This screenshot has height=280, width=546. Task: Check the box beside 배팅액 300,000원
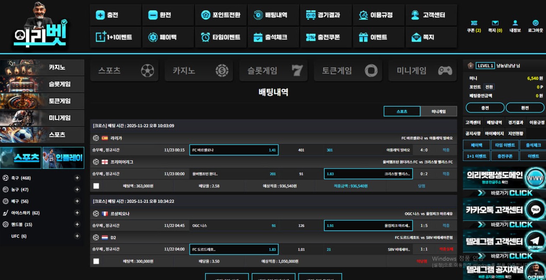pos(96,261)
